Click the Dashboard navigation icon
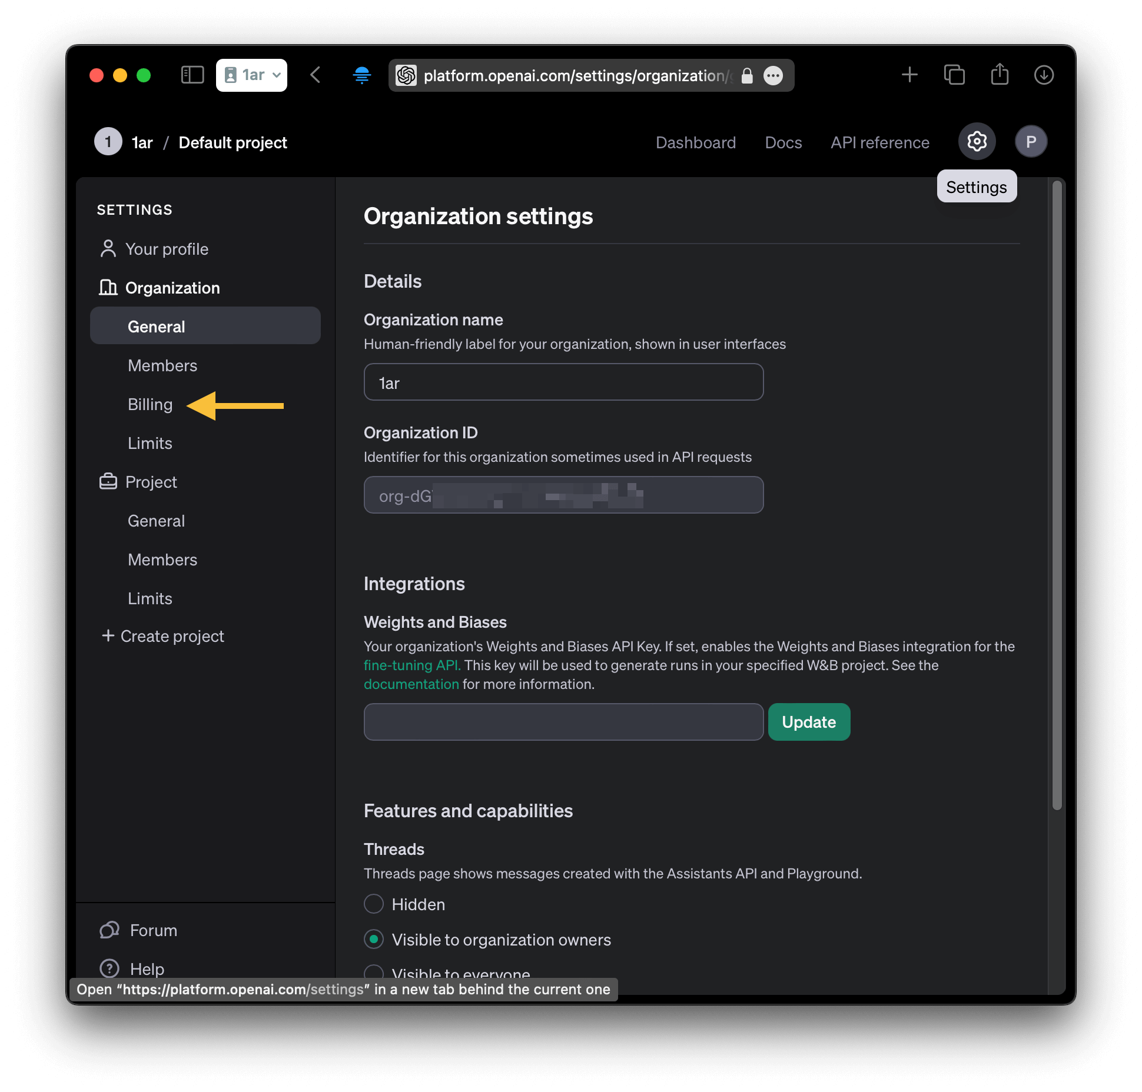The width and height of the screenshot is (1142, 1092). [x=695, y=142]
